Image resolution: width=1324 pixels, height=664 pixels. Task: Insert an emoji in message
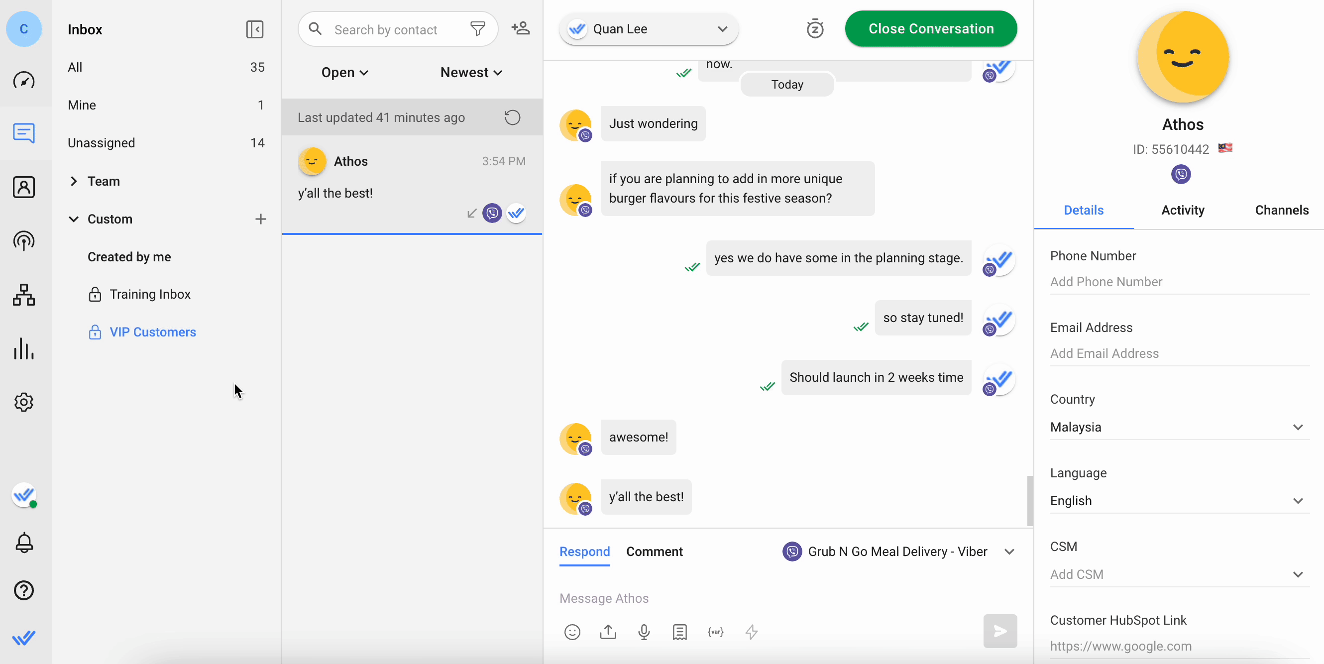click(572, 632)
